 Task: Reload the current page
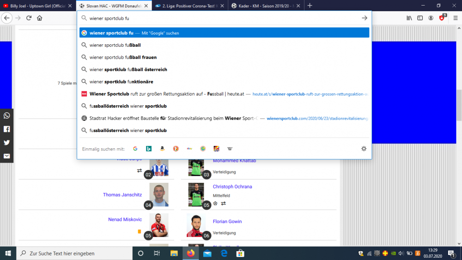(29, 18)
